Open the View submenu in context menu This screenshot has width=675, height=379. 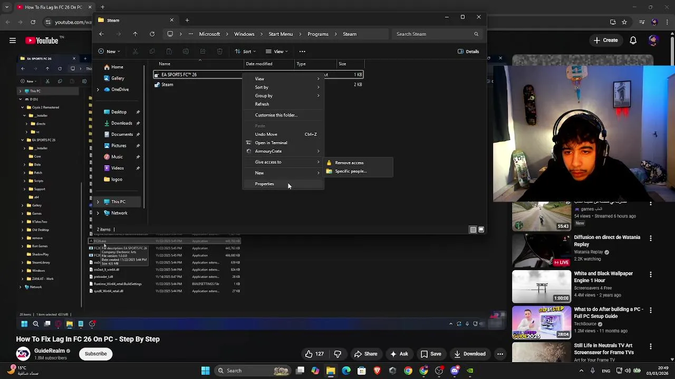click(283, 79)
